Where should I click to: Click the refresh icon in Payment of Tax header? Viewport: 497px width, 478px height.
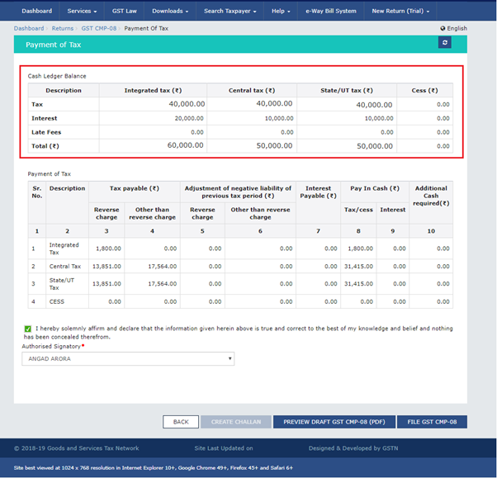[x=445, y=43]
